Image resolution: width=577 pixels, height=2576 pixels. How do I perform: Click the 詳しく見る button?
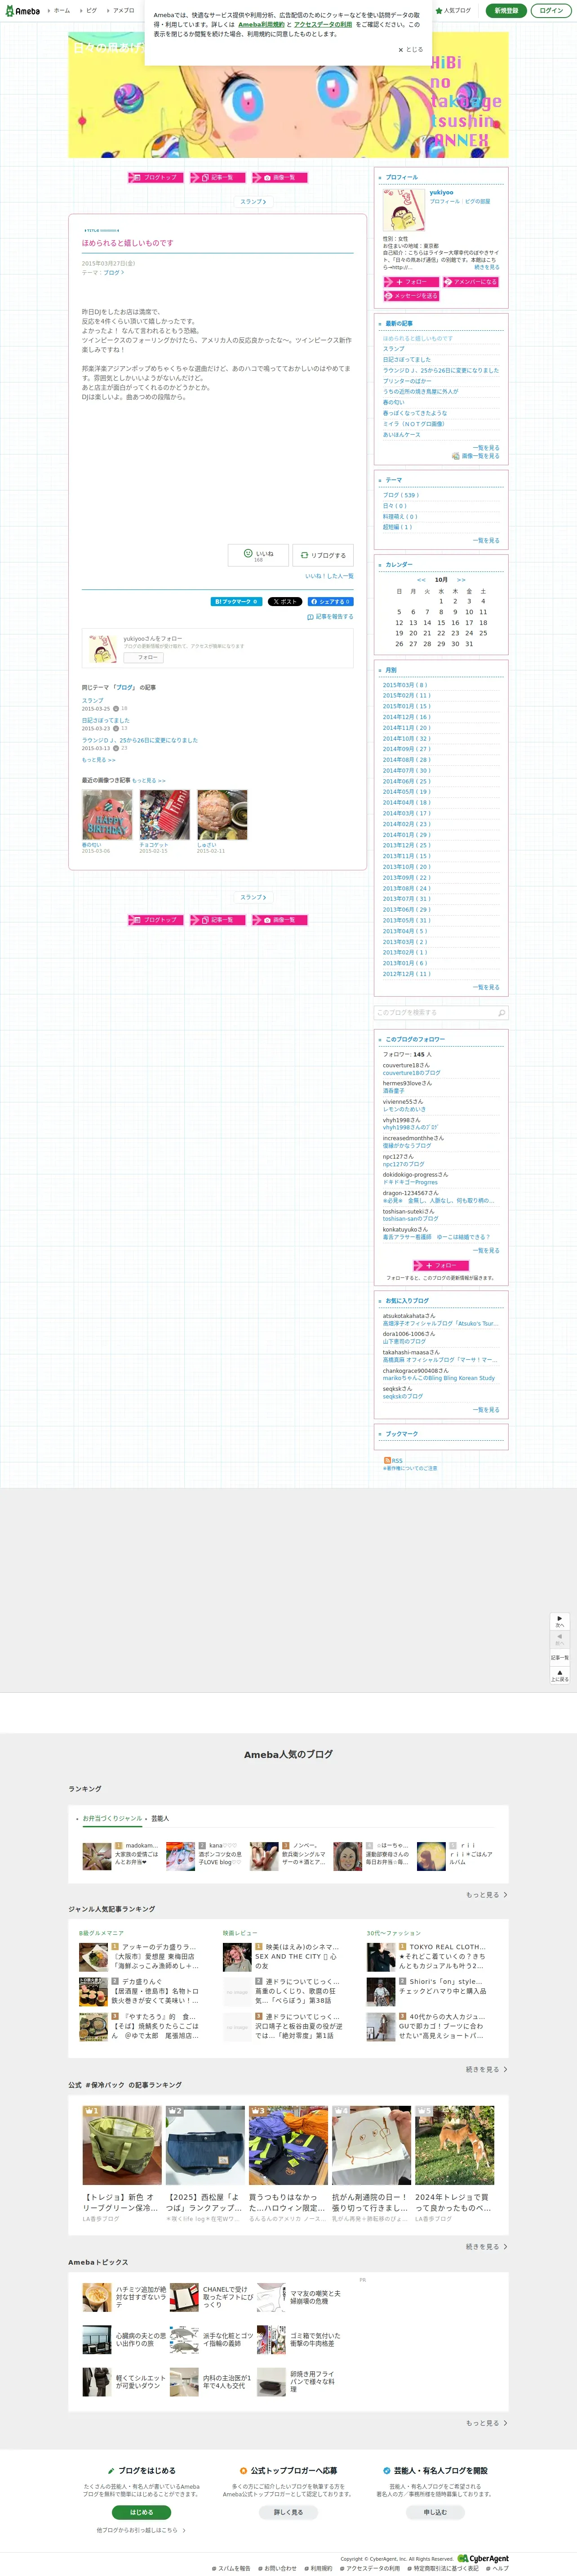coord(288,2512)
